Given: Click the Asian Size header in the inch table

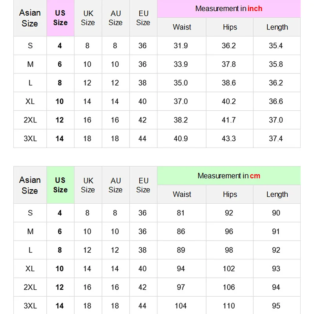Looking at the screenshot, I should coord(30,18).
